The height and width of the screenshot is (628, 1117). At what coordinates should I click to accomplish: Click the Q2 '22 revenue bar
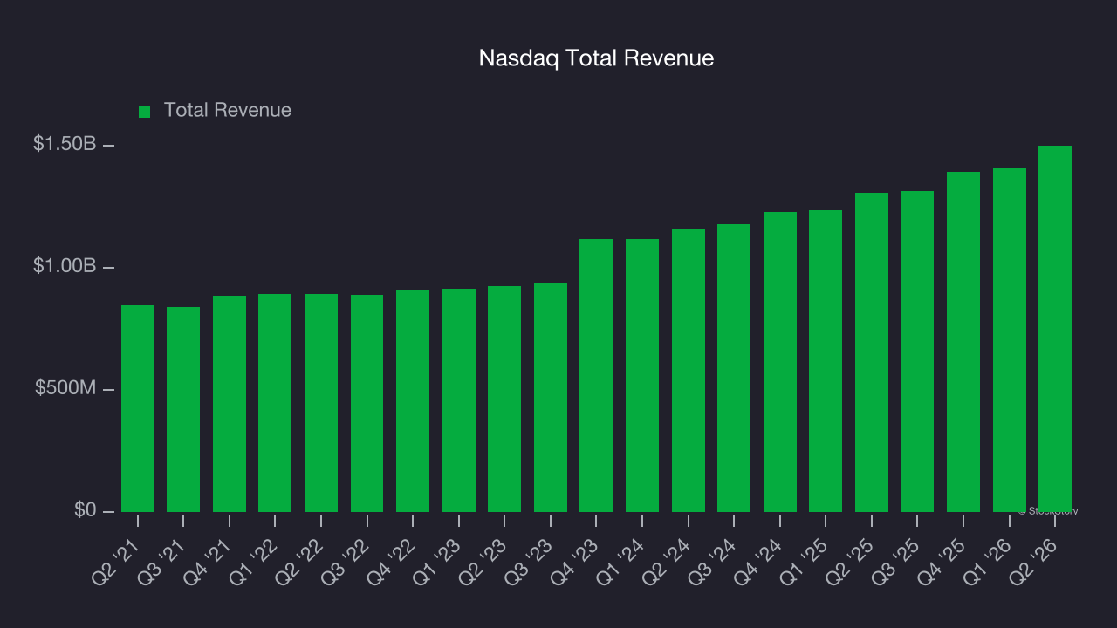pyautogui.click(x=321, y=403)
